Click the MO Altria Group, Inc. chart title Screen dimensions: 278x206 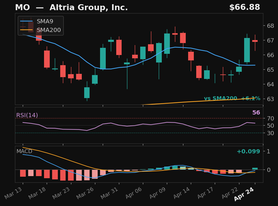tap(71, 8)
